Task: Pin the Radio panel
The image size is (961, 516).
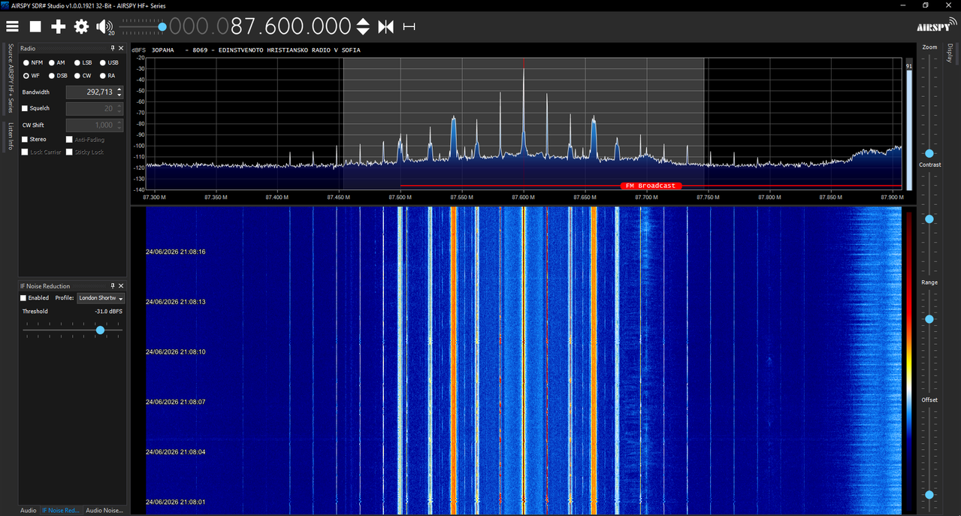Action: pyautogui.click(x=113, y=48)
